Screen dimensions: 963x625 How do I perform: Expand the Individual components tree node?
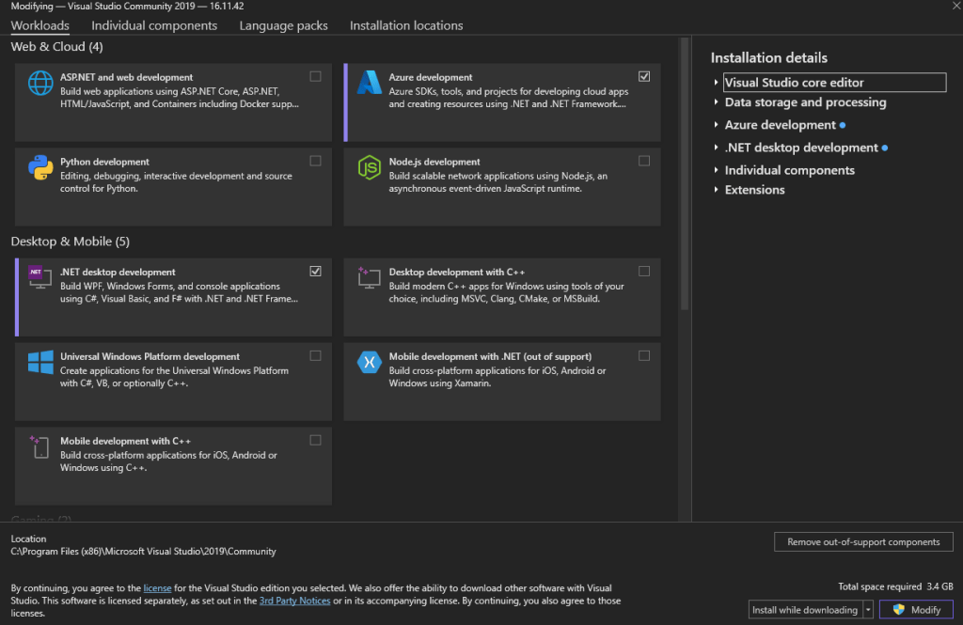(x=717, y=170)
